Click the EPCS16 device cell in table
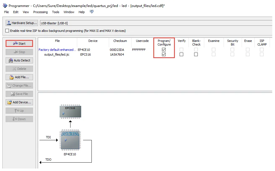 click(x=85, y=54)
